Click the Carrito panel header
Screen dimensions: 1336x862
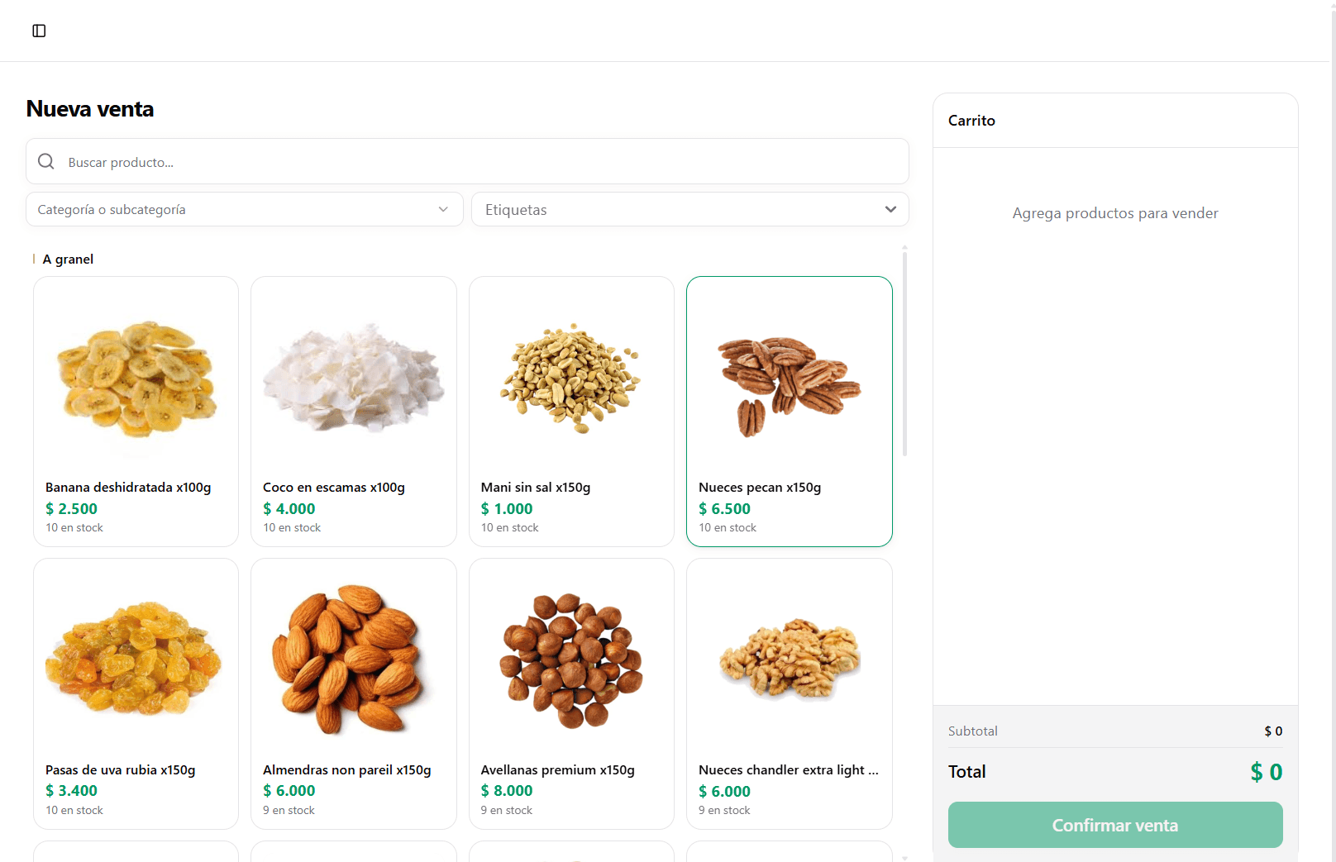(x=971, y=121)
